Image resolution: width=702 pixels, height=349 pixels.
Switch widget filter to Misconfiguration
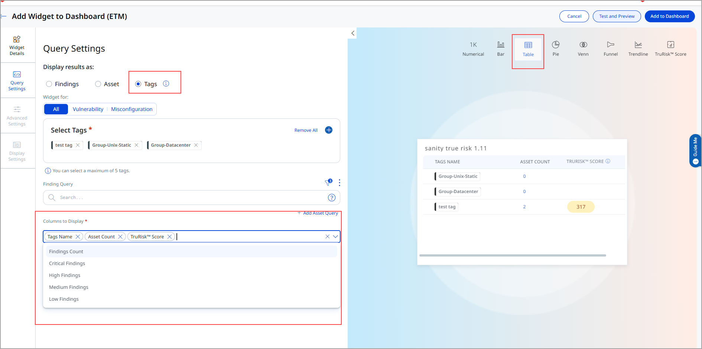[x=132, y=109]
